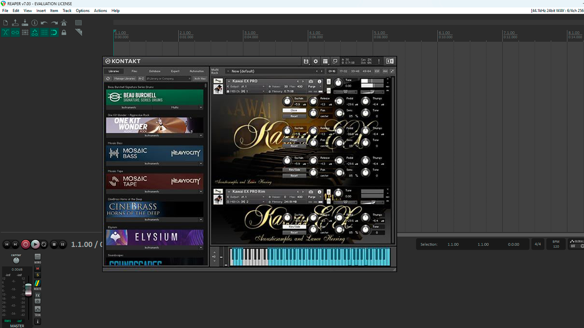The image size is (584, 328).
Task: Toggle grid lines icon in toolbar
Action: (x=44, y=32)
